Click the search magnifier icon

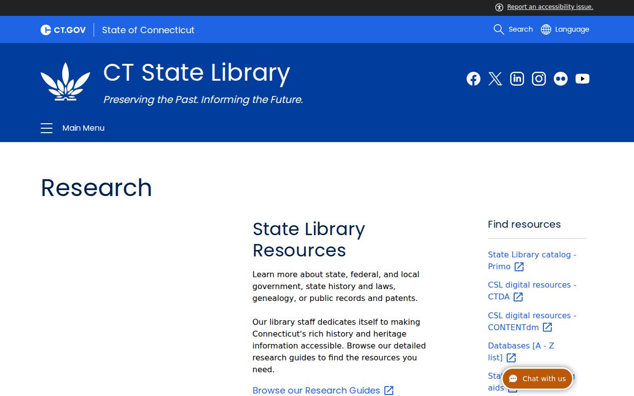pos(499,29)
